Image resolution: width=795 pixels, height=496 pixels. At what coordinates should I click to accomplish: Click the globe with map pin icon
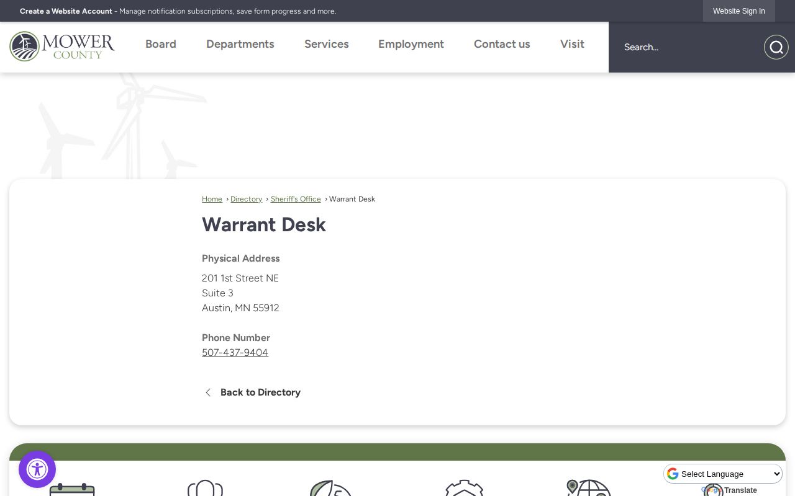[589, 487]
